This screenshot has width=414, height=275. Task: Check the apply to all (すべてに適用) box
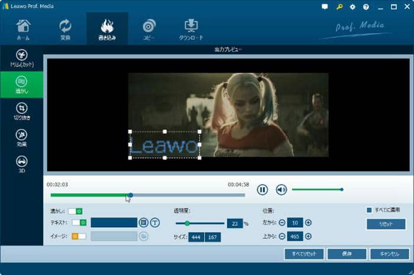click(370, 210)
